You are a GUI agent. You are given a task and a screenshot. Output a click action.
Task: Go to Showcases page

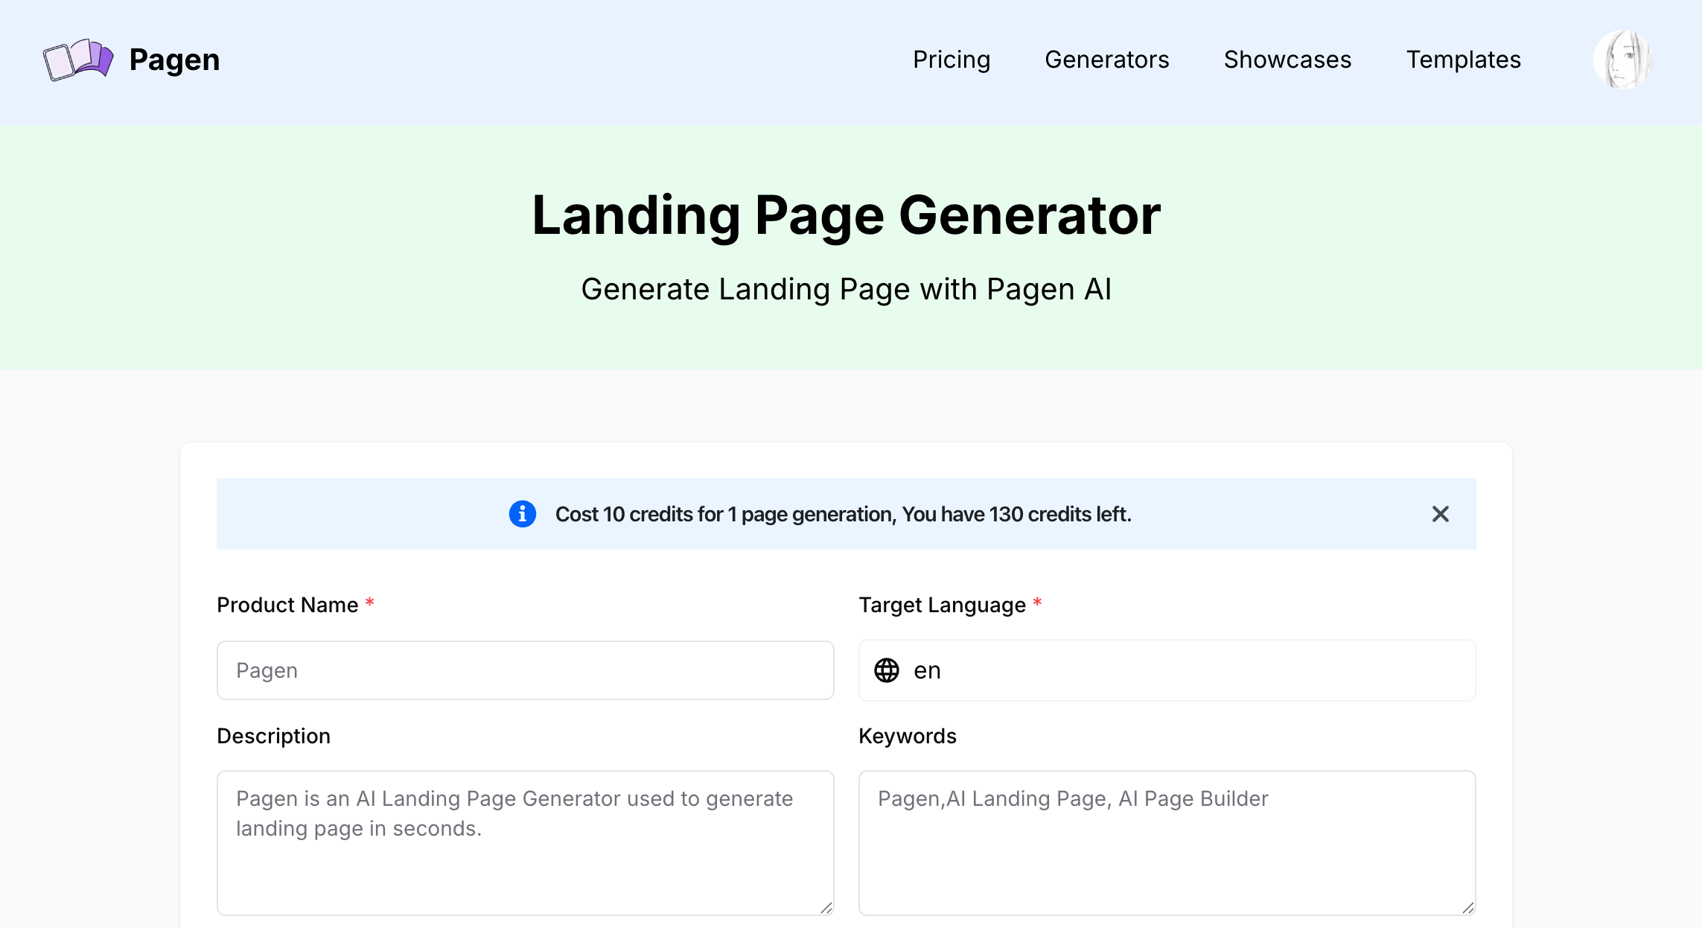point(1287,60)
